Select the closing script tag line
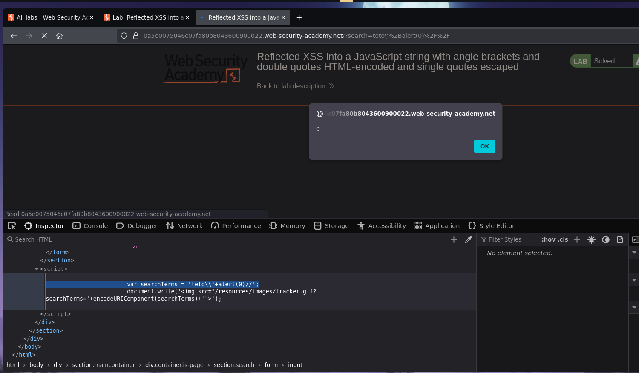This screenshot has height=373, width=639. (x=55, y=314)
